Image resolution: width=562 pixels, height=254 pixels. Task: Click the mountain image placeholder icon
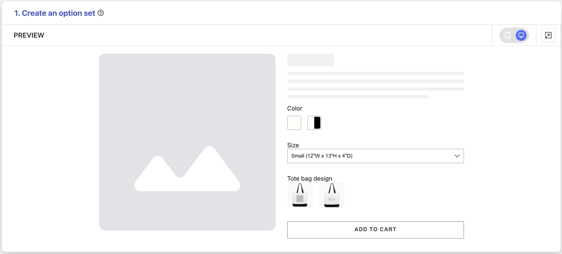point(187,168)
